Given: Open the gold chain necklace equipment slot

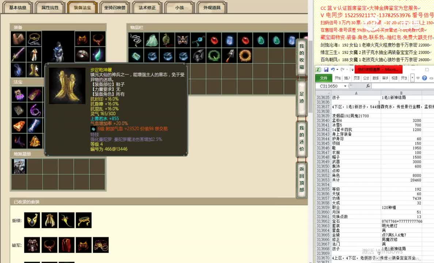Looking at the screenshot, I should coord(34,39).
